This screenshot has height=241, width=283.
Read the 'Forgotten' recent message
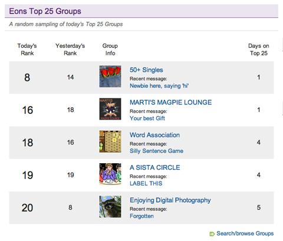pyautogui.click(x=141, y=216)
